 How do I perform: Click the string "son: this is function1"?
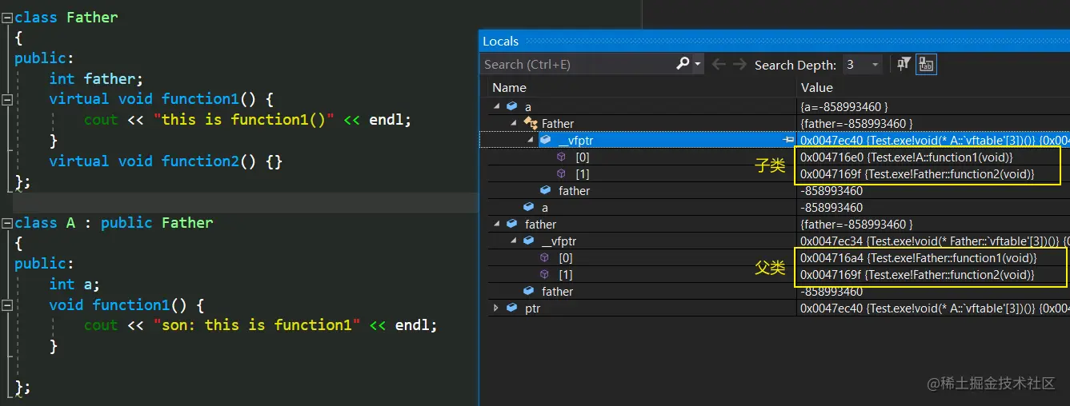coord(257,325)
